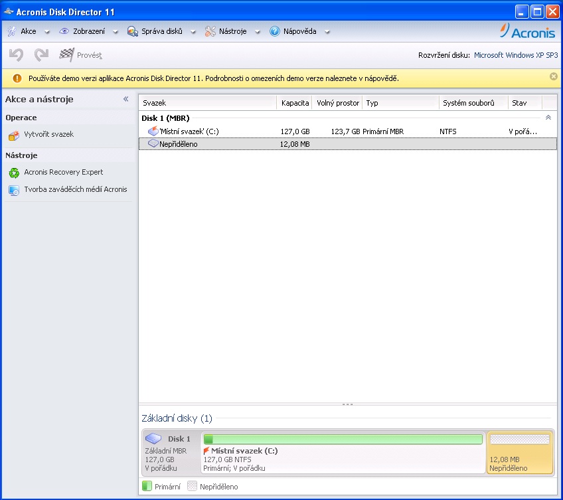Click the Provést checkered flag icon
Screen dimensions: 563x500
(x=67, y=54)
